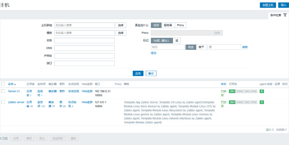Click the 标记 tag name field

tap(168, 47)
